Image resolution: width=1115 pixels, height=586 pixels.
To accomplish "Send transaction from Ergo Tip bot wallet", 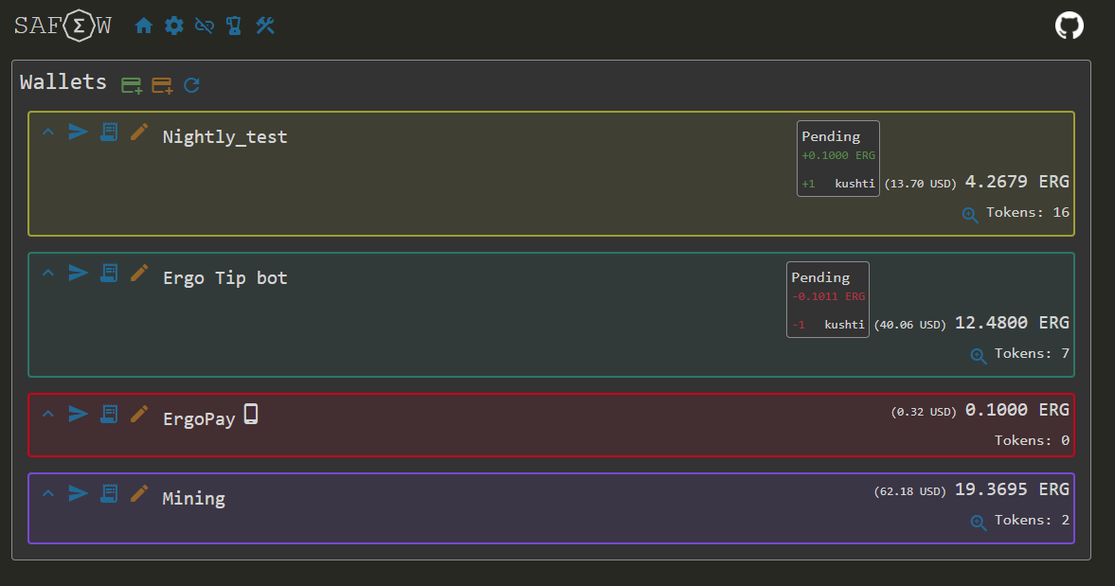I will (79, 273).
